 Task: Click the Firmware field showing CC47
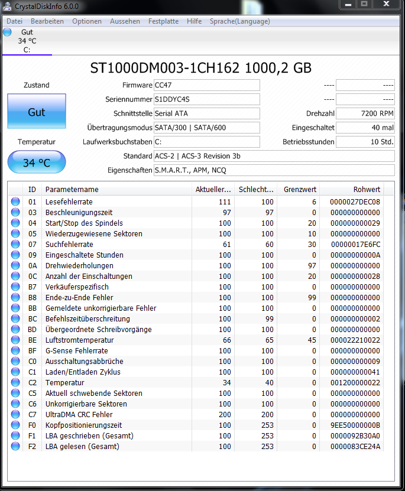click(x=207, y=85)
